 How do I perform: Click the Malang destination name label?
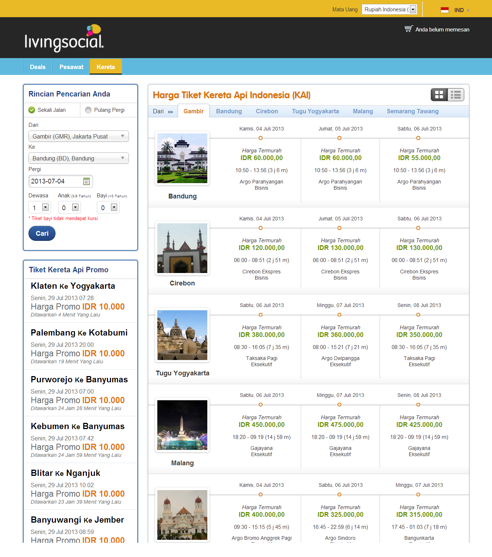point(182,463)
